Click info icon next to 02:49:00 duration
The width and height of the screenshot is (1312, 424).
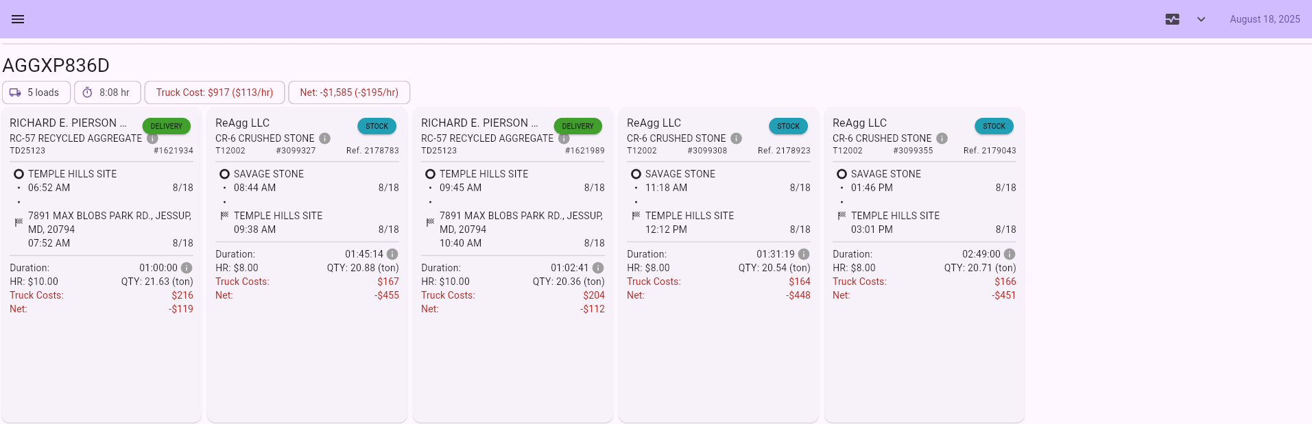1010,254
